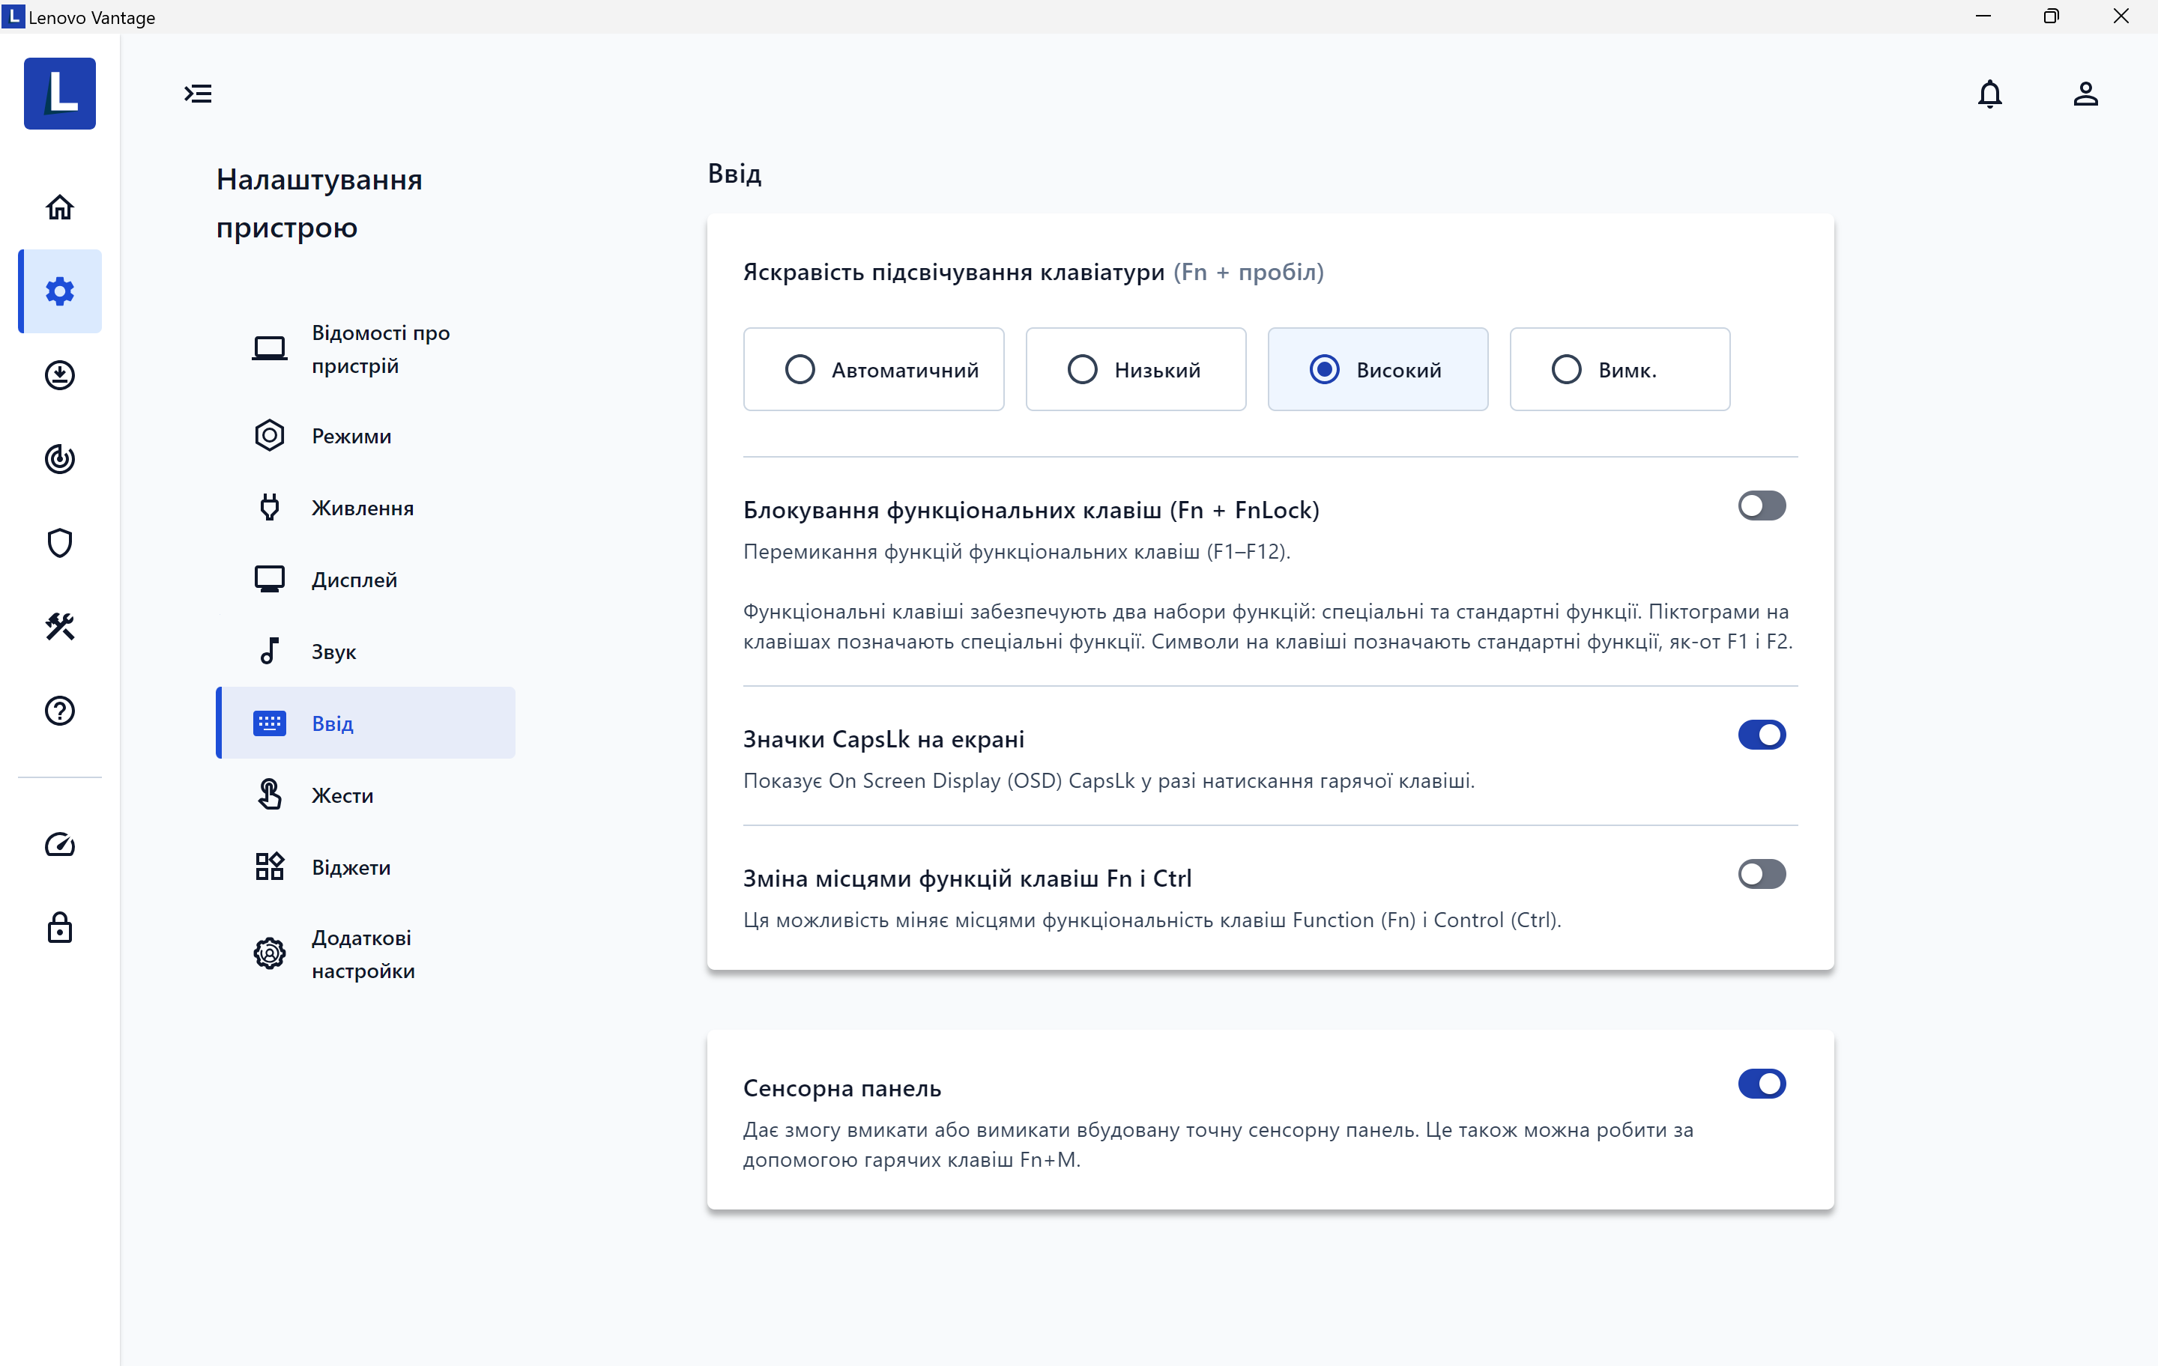Viewport: 2158px width, 1366px height.
Task: Open the hardware tools wrench icon
Action: tap(59, 626)
